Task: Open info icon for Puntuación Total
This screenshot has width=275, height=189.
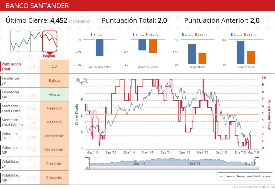Action: (x=34, y=67)
